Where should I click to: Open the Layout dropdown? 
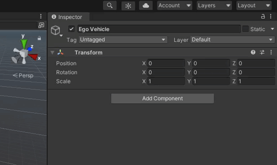pos(254,5)
